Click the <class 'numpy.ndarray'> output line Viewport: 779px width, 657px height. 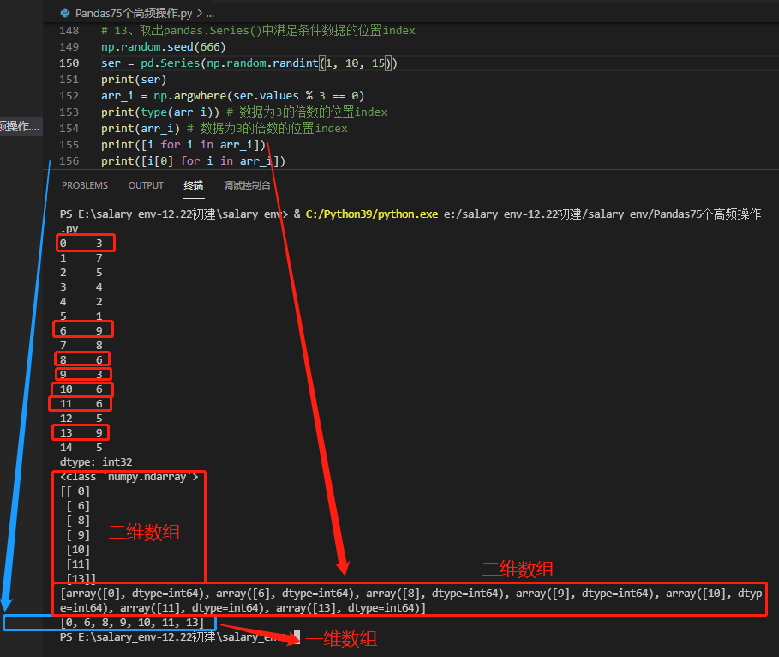pyautogui.click(x=129, y=477)
